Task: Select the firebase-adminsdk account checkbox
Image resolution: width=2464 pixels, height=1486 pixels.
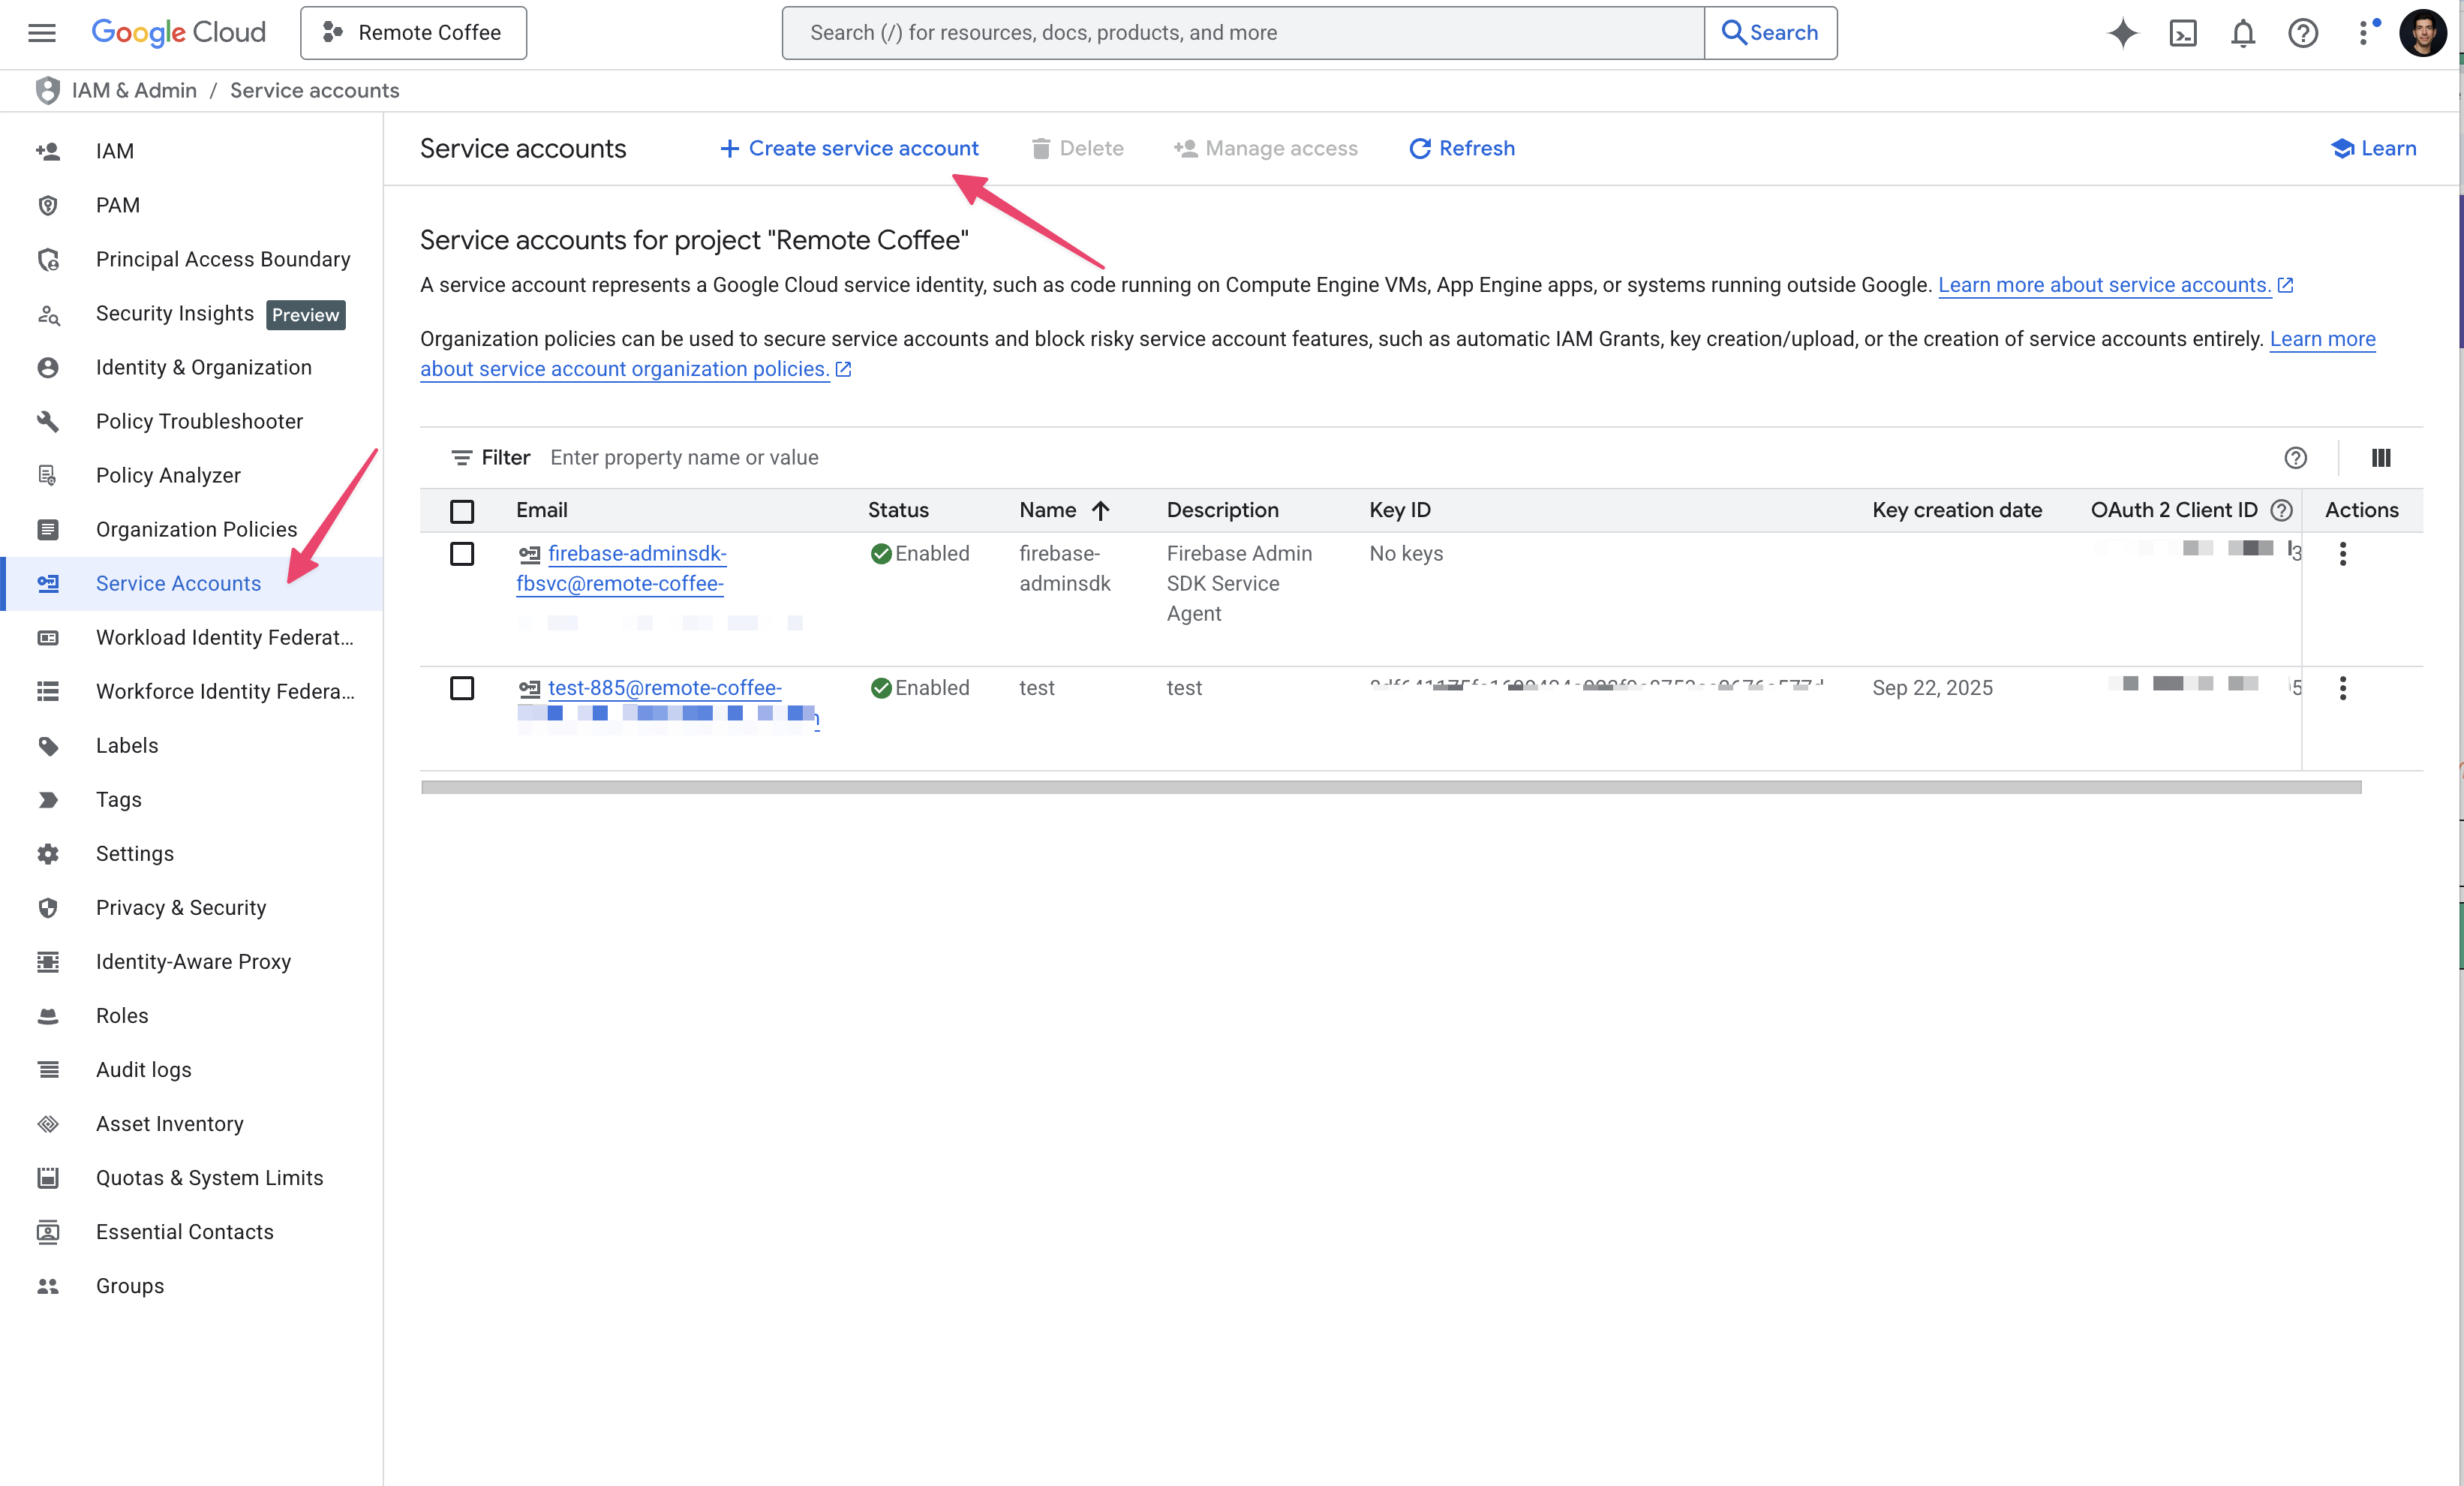Action: [x=462, y=554]
